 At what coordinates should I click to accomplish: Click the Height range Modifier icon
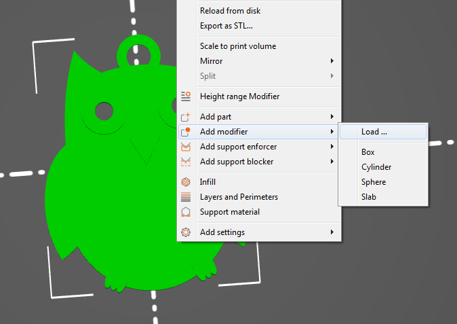coord(186,96)
